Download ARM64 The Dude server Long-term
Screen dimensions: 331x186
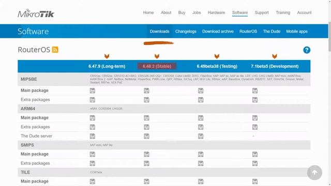point(93,136)
